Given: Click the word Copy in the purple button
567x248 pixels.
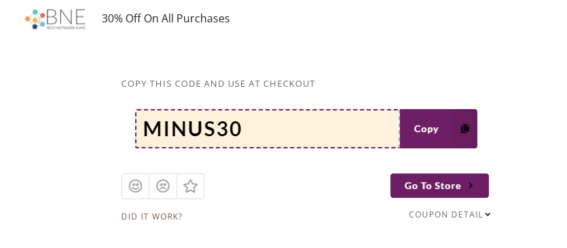Looking at the screenshot, I should point(426,129).
